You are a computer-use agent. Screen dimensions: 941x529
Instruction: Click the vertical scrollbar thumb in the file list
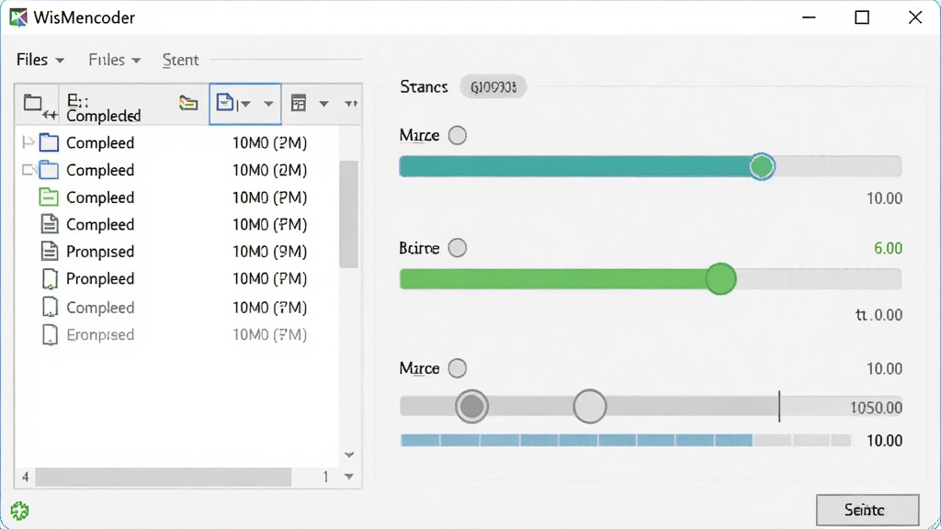click(x=348, y=214)
